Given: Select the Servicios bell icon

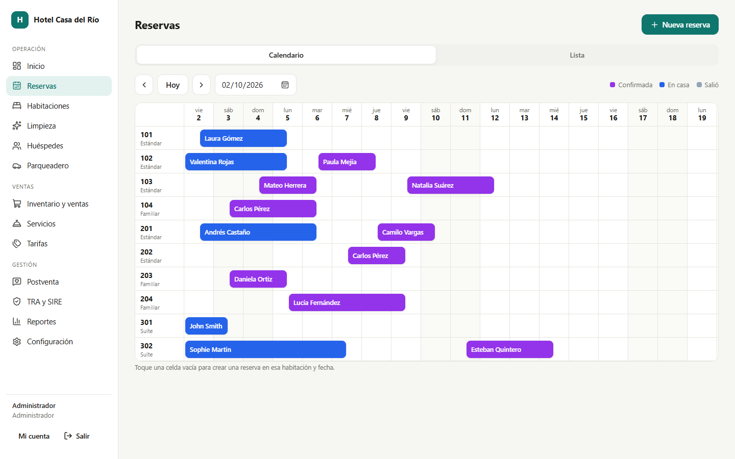Looking at the screenshot, I should [17, 223].
